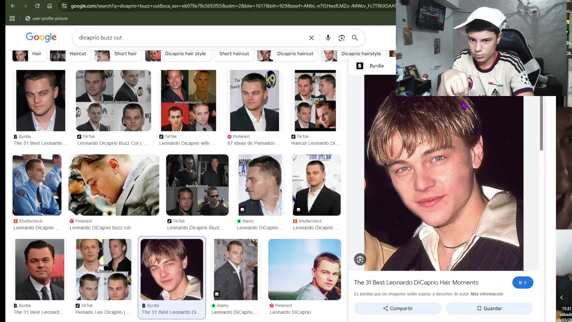Open the Alamy full body suit thumbnail
This screenshot has width=572, height=322.
[x=236, y=269]
